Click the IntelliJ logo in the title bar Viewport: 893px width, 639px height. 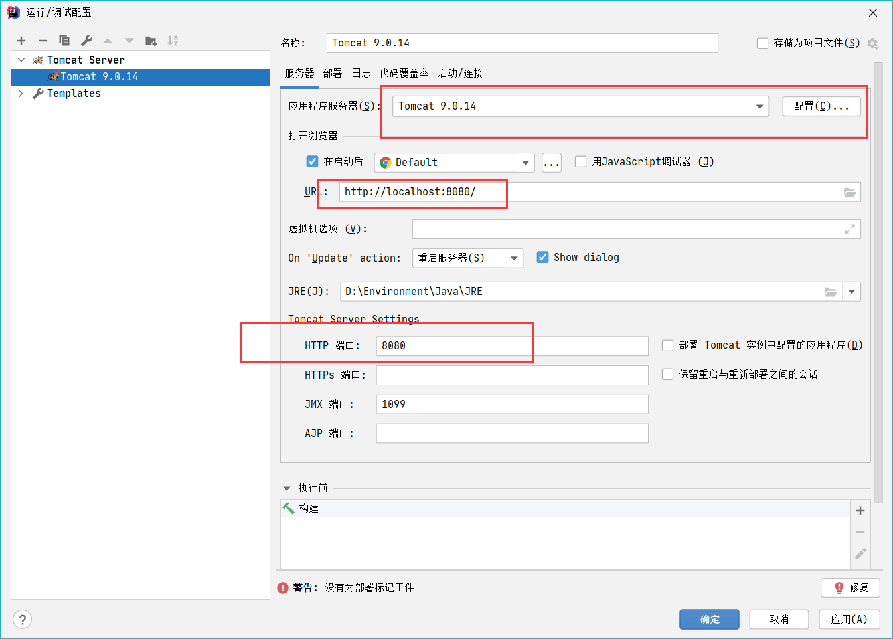click(13, 12)
